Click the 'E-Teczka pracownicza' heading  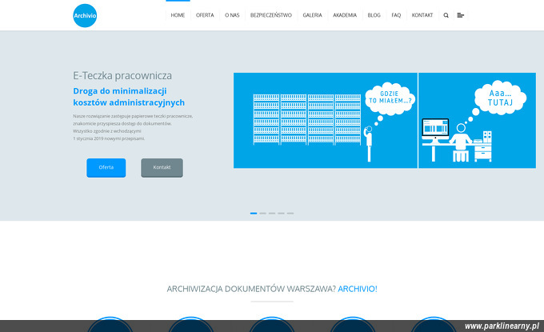(122, 76)
